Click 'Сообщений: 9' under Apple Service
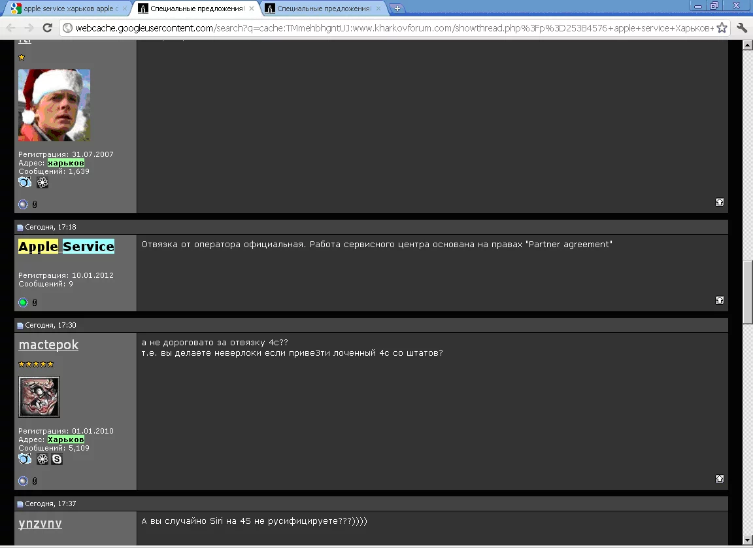 pyautogui.click(x=46, y=284)
